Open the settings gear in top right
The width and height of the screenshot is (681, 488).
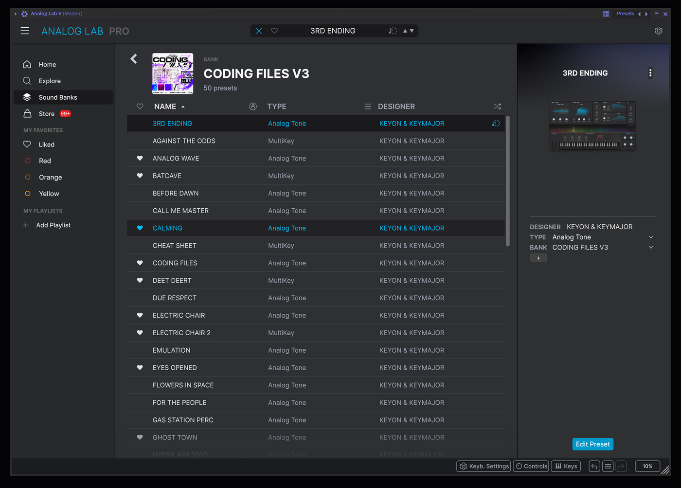click(x=659, y=31)
